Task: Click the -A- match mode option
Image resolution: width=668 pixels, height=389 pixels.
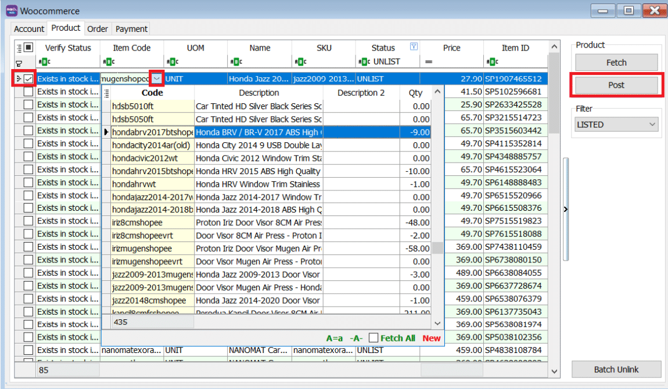Action: [x=356, y=338]
